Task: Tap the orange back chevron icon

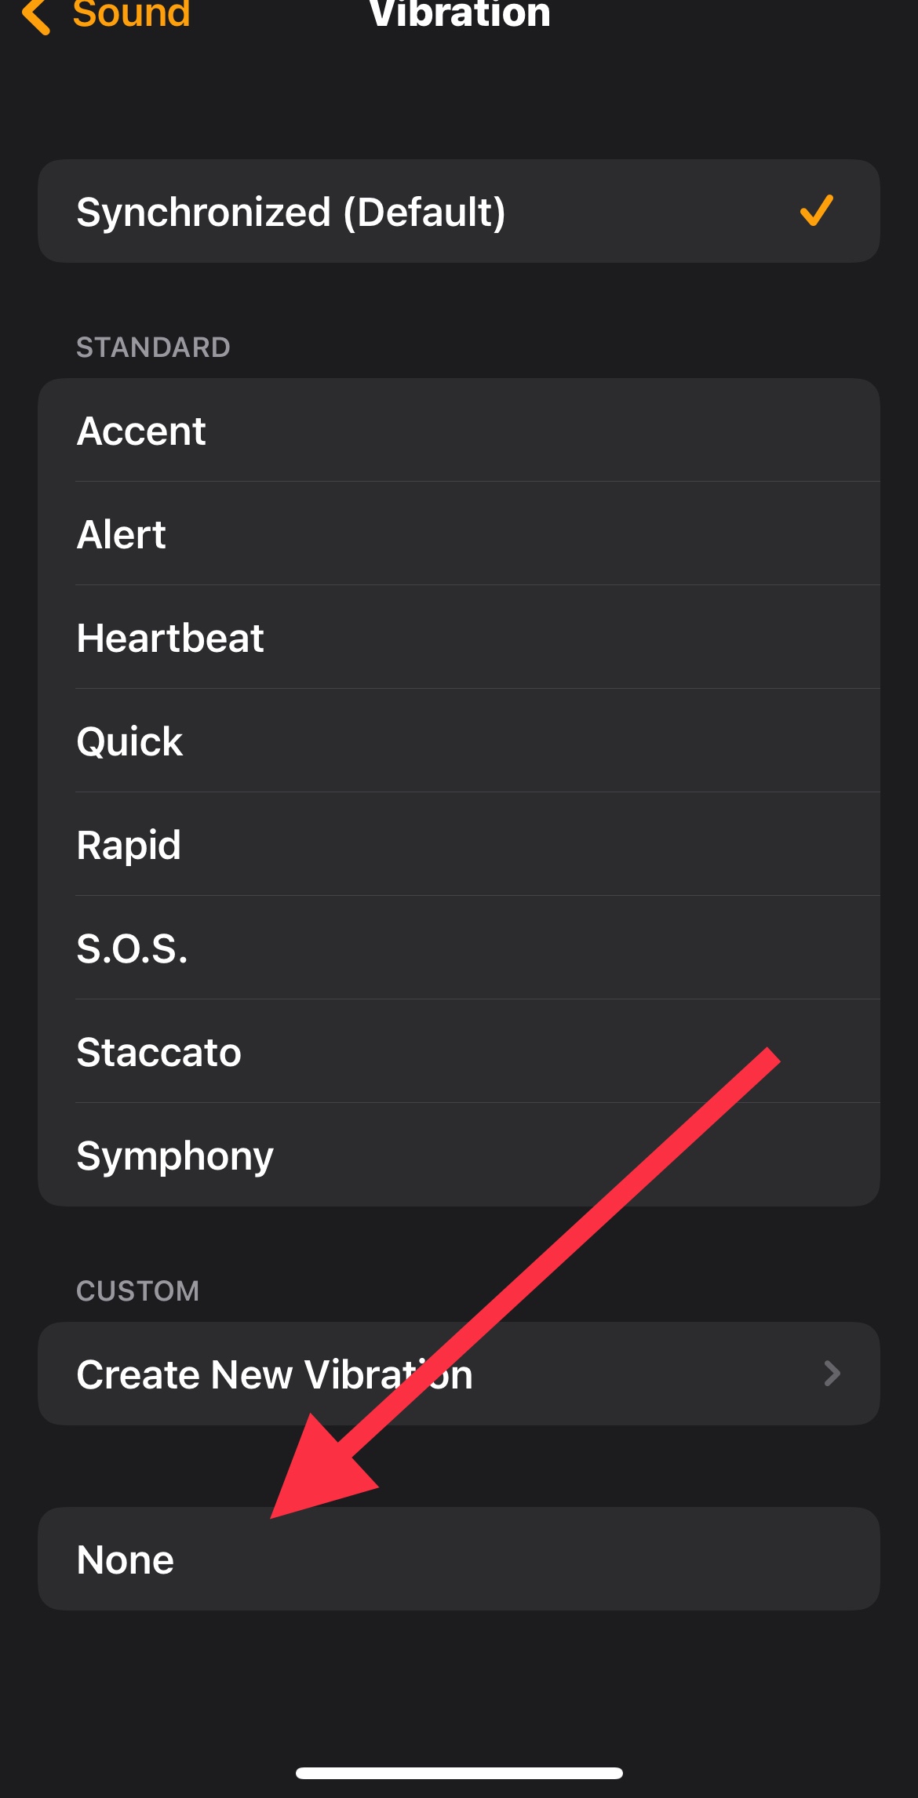Action: (36, 16)
